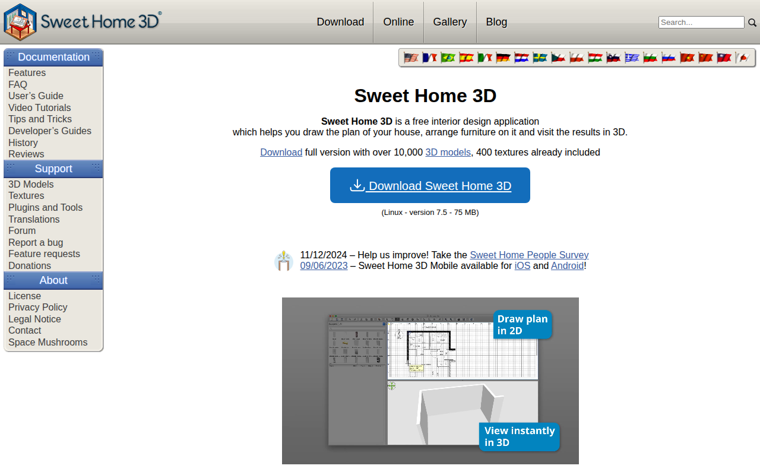Open the 09/06/2023 news date link

click(x=324, y=266)
